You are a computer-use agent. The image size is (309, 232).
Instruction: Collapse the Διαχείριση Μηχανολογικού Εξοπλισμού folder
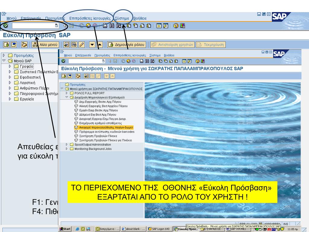point(67,97)
